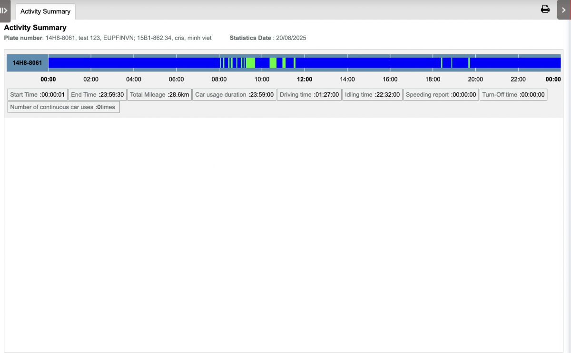Click the 06:00 timeline axis label
This screenshot has width=571, height=353.
[176, 80]
